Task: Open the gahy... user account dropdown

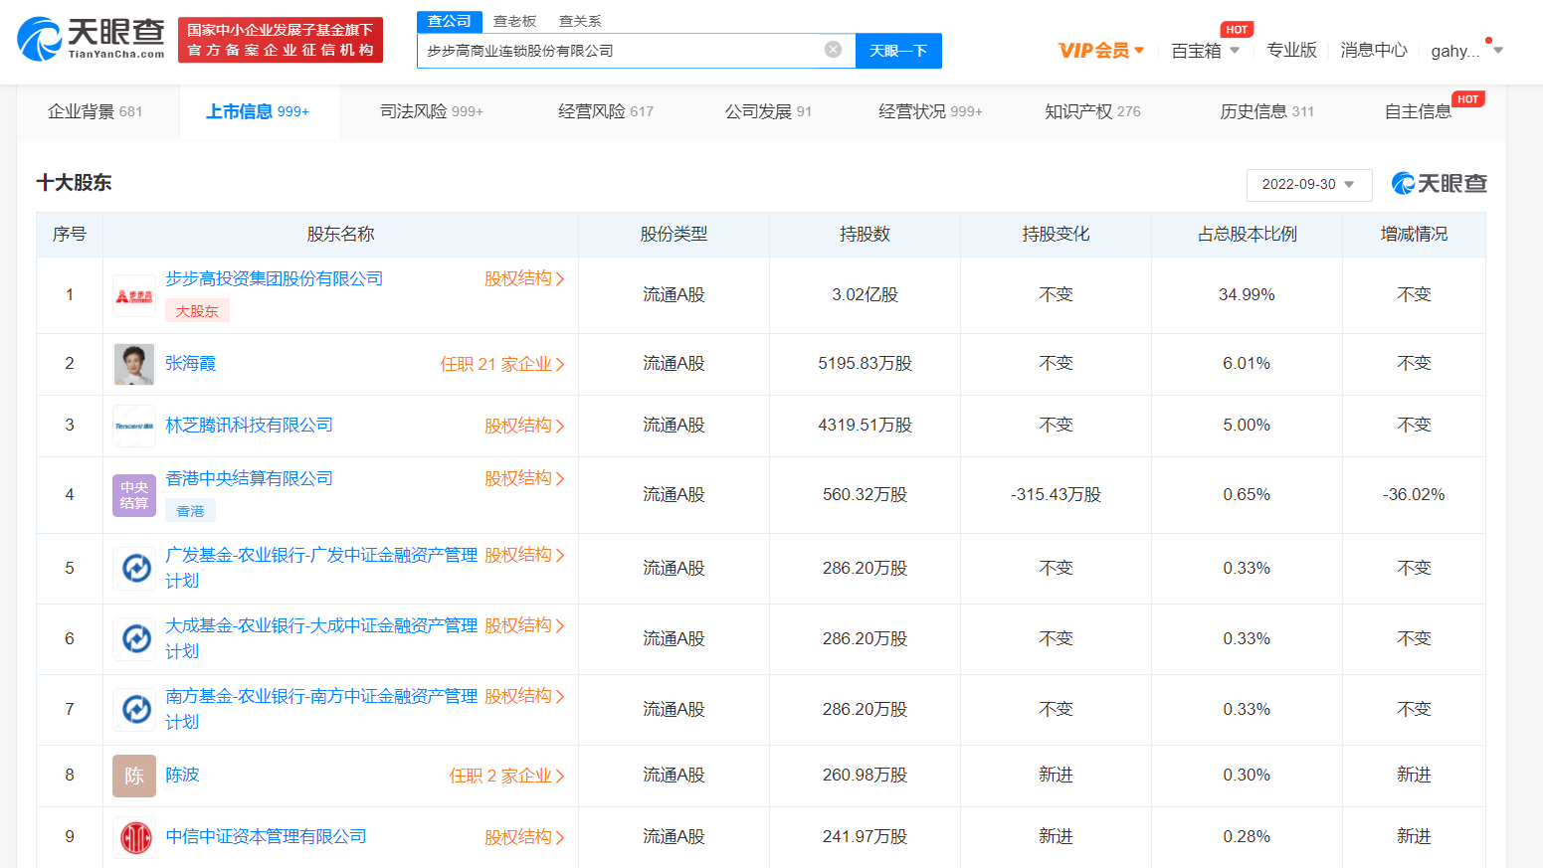Action: (x=1466, y=51)
